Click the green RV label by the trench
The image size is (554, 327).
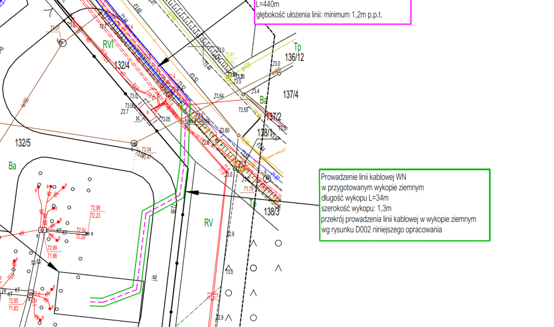click(208, 223)
